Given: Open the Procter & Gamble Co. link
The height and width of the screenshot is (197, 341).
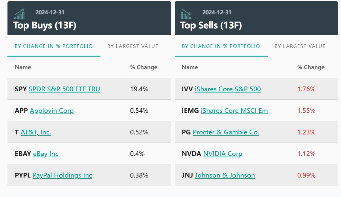Looking at the screenshot, I should coord(226,132).
